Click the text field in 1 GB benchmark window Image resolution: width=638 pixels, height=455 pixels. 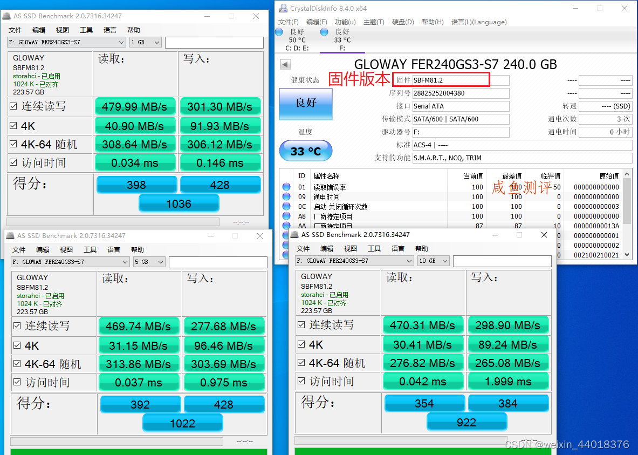click(215, 42)
